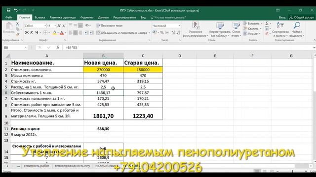This screenshot has width=316, height=177.
Task: Collapse the ribbon with the arrow
Action: [315, 40]
